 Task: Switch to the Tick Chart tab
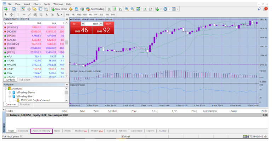coord(25,80)
